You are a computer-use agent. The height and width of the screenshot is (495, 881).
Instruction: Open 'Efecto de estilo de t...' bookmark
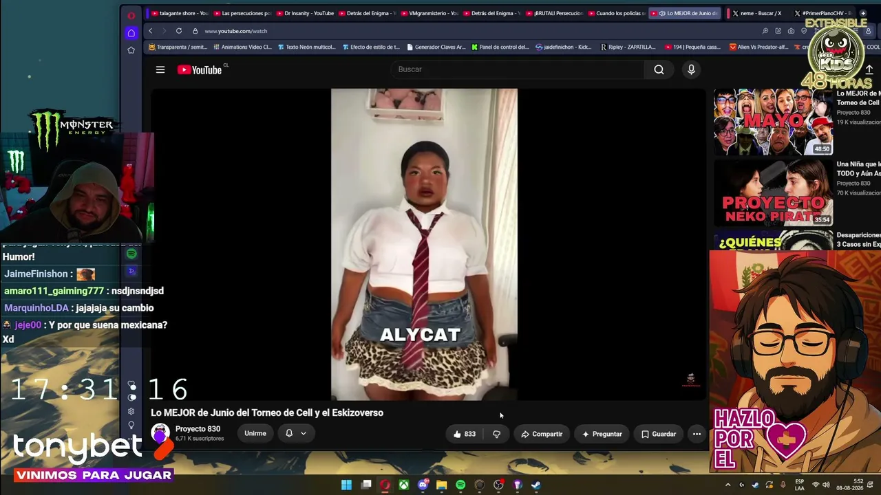click(x=371, y=47)
